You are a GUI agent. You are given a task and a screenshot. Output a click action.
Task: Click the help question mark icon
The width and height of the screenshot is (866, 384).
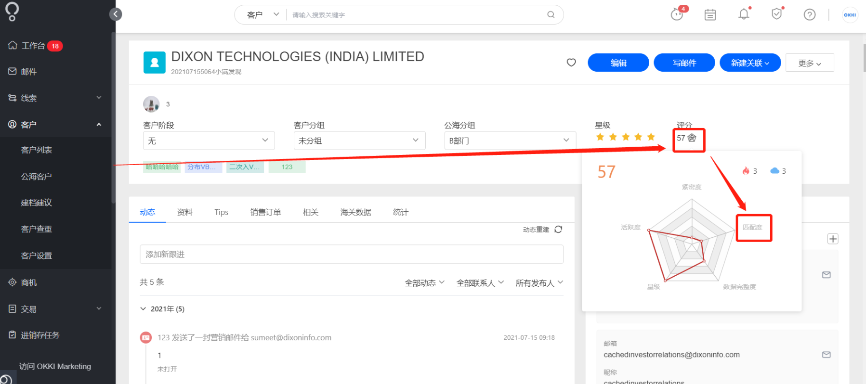pos(810,15)
